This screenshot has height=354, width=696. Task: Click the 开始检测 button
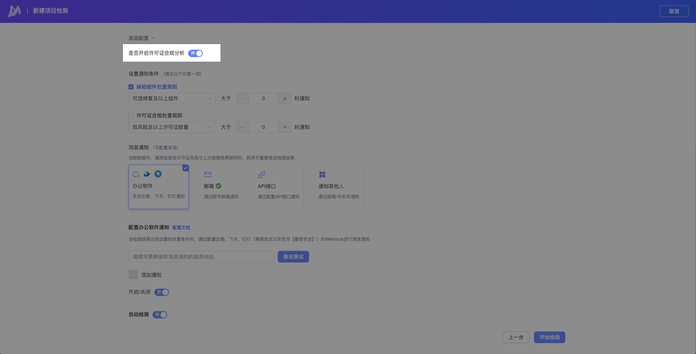tap(549, 337)
